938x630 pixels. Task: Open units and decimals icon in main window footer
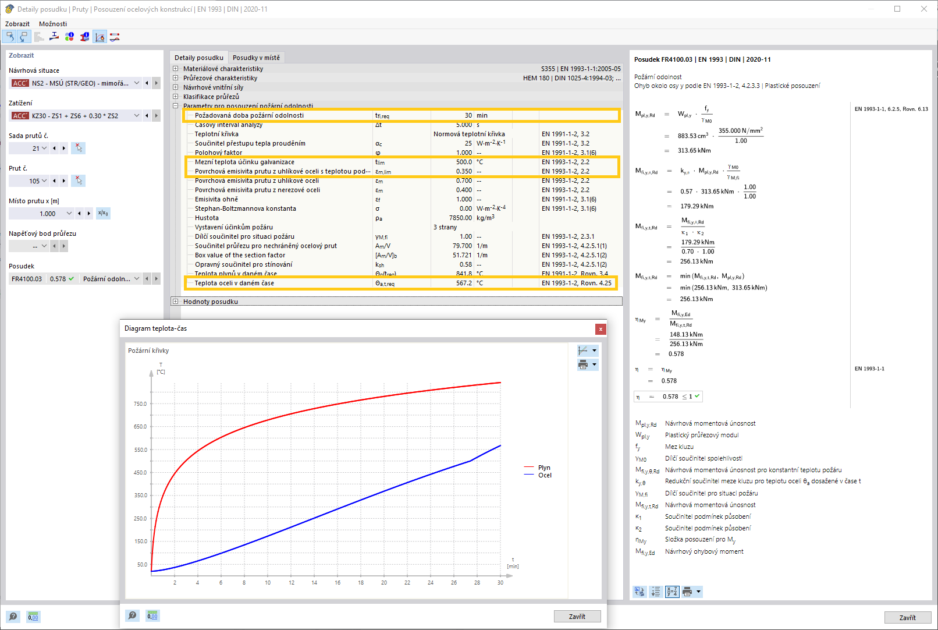(33, 617)
